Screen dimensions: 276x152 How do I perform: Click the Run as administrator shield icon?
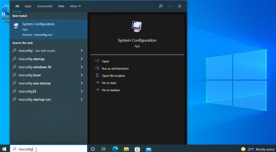point(97,68)
